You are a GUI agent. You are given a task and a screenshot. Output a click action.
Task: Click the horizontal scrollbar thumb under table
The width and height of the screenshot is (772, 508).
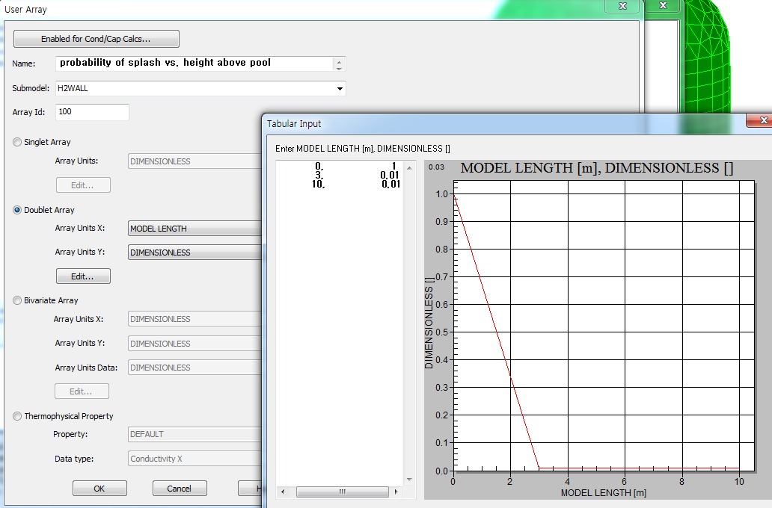point(341,492)
